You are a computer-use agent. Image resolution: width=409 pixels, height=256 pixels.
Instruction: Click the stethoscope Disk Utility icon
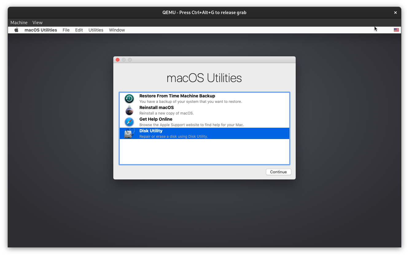pos(129,134)
